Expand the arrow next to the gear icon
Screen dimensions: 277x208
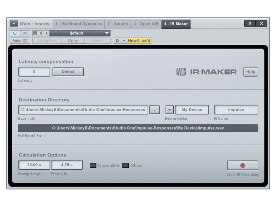coord(124,41)
